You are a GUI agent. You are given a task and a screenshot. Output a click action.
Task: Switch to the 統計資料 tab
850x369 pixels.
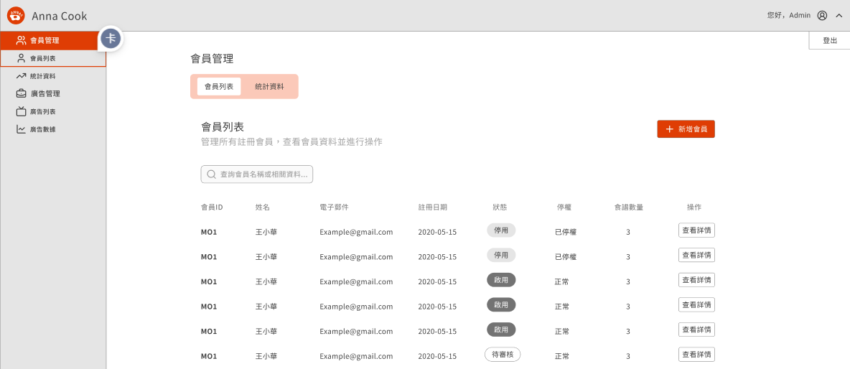[269, 86]
